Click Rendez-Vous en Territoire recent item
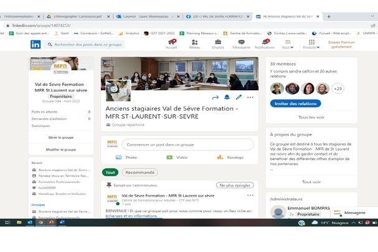The image size is (378, 252). pos(61,176)
